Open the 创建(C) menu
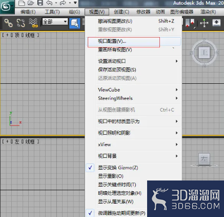 (121, 12)
